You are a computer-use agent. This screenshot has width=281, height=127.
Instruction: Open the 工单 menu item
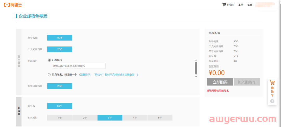241,5
